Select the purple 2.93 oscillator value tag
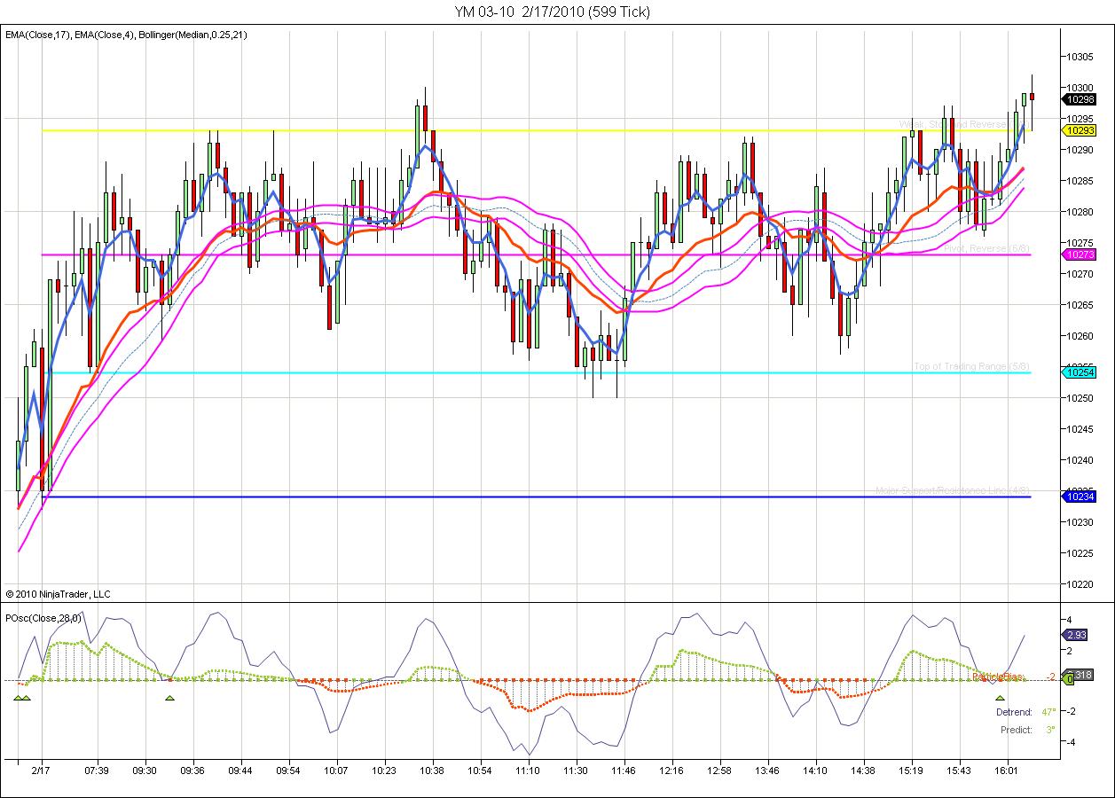 (1077, 635)
